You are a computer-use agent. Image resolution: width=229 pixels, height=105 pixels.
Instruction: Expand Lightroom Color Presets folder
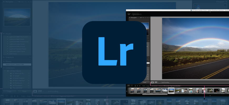tap(7, 44)
